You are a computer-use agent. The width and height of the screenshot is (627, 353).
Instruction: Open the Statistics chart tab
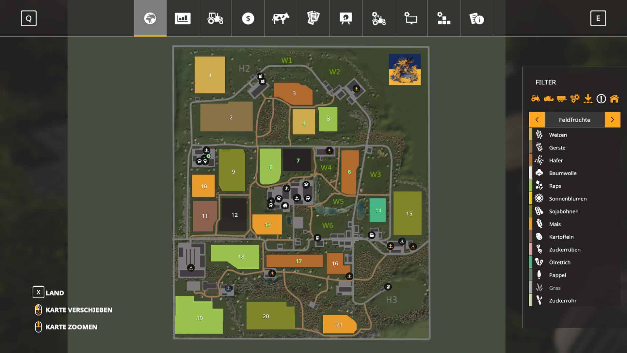tap(183, 18)
